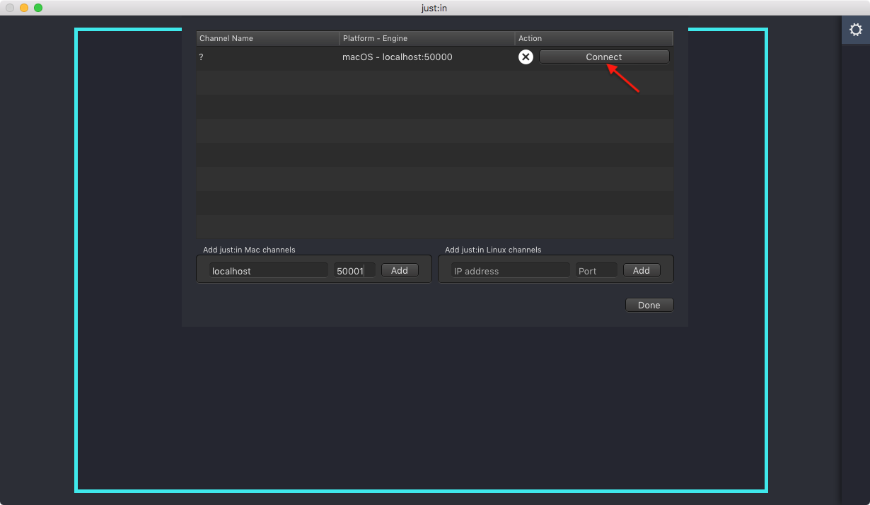Add the just:in Linux channel

[x=642, y=270]
